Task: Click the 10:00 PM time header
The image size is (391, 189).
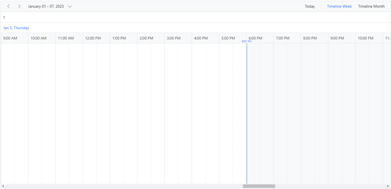Action: tap(369, 38)
